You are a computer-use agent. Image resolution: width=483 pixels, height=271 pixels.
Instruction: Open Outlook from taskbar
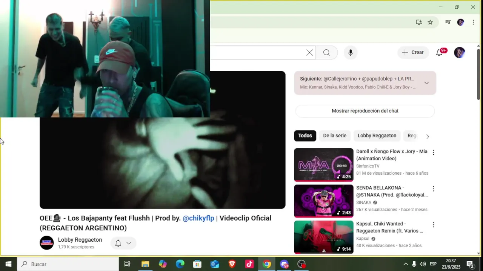click(x=215, y=264)
